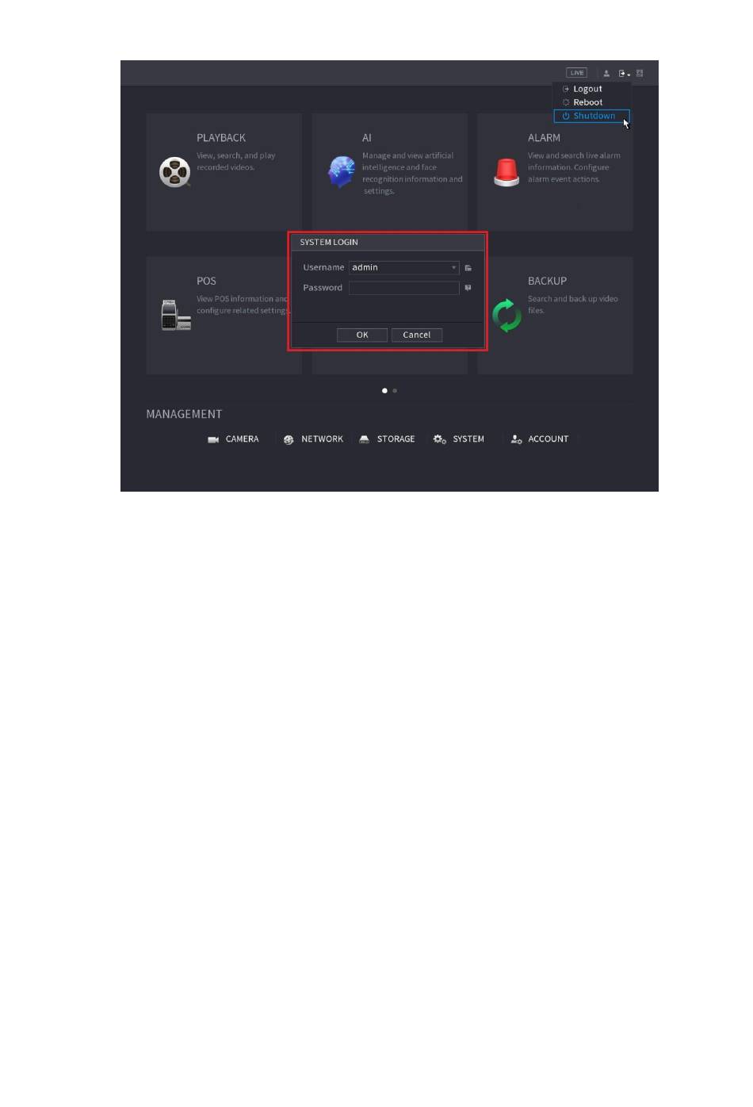Dismiss the System Login dialog with Cancel

click(417, 335)
